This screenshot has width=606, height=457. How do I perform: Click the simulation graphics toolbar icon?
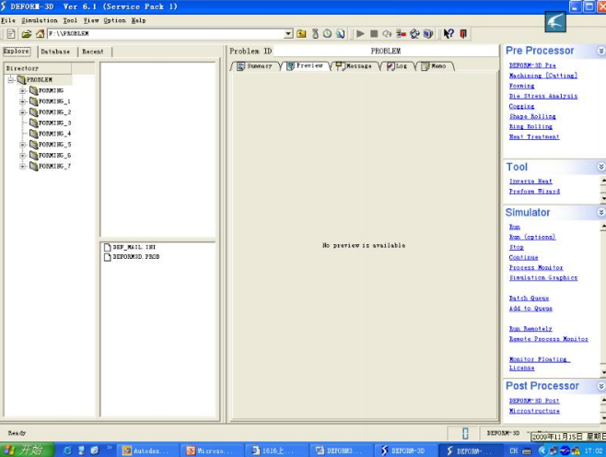tap(414, 34)
